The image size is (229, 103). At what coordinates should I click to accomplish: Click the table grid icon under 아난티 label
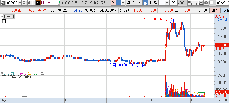point(4,22)
